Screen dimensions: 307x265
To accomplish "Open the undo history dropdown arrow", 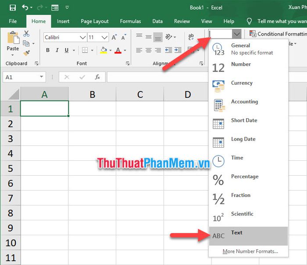I will tap(31, 7).
